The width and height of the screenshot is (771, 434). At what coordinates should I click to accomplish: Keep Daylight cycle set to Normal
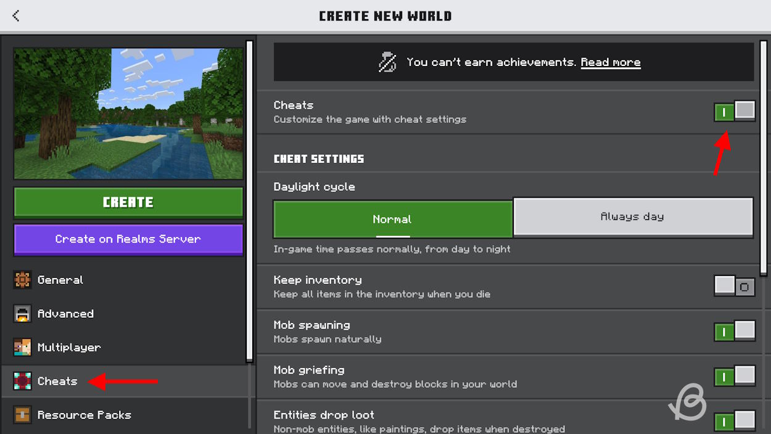[392, 219]
